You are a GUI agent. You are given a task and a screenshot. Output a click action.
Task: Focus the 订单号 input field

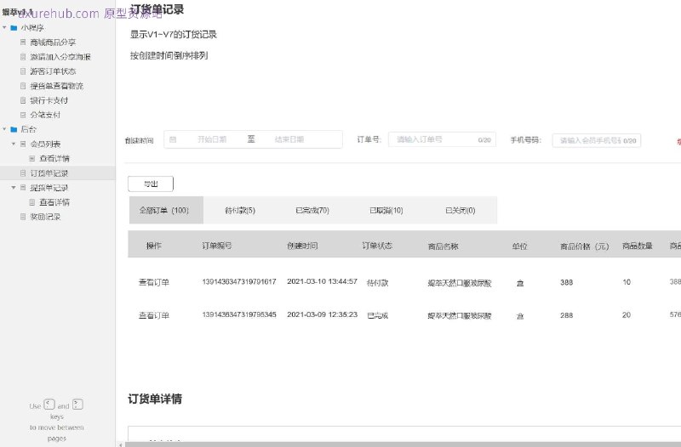pos(442,139)
